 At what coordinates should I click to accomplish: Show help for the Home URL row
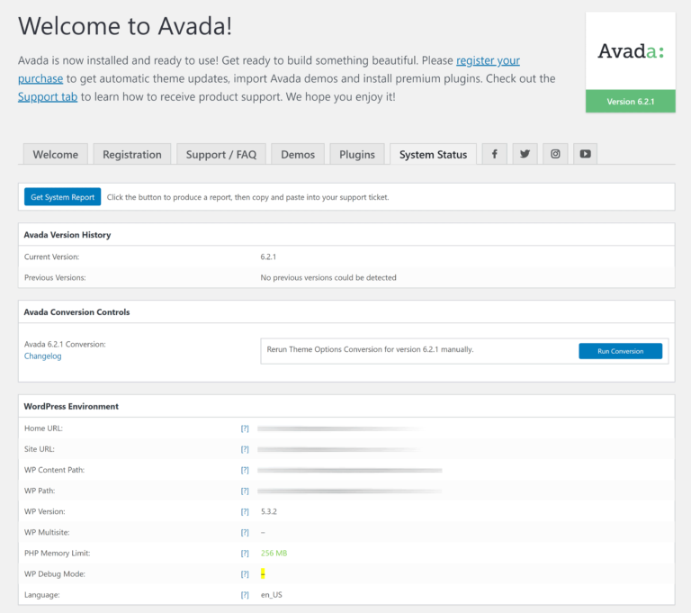pyautogui.click(x=245, y=428)
